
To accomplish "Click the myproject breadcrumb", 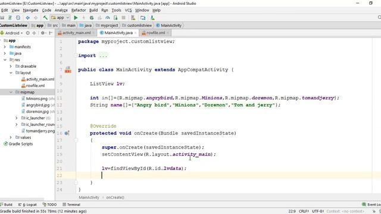I will (x=107, y=25).
